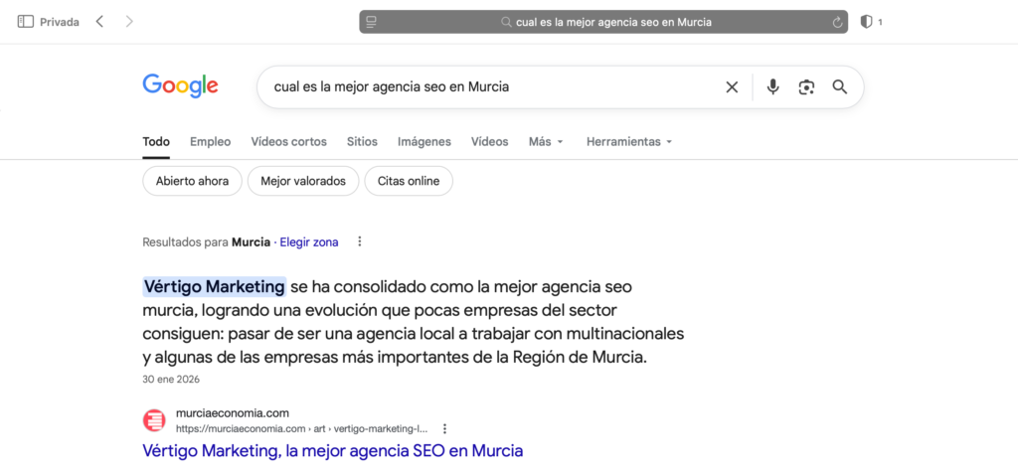Click the murciaeconomia.com site name
Image resolution: width=1018 pixels, height=474 pixels.
[x=233, y=413]
